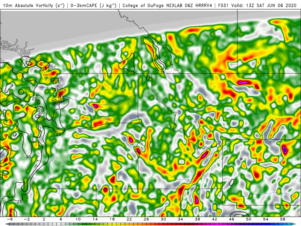Click the colorbar's right end arrow
The width and height of the screenshot is (301, 226).
click(x=293, y=224)
